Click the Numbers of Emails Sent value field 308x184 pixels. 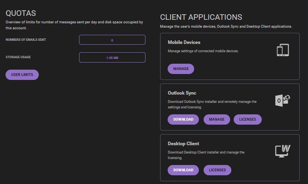[x=112, y=40]
